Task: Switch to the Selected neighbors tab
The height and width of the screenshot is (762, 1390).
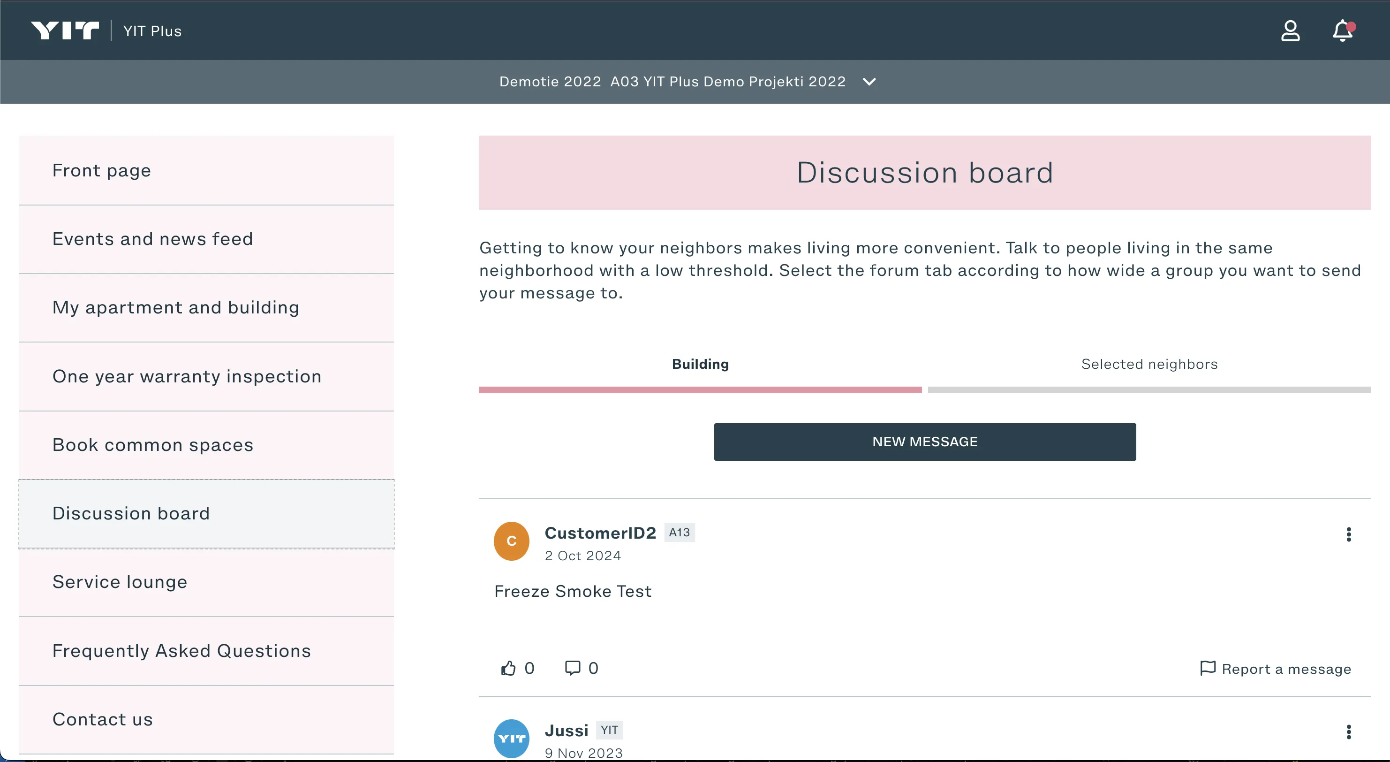Action: pyautogui.click(x=1149, y=365)
